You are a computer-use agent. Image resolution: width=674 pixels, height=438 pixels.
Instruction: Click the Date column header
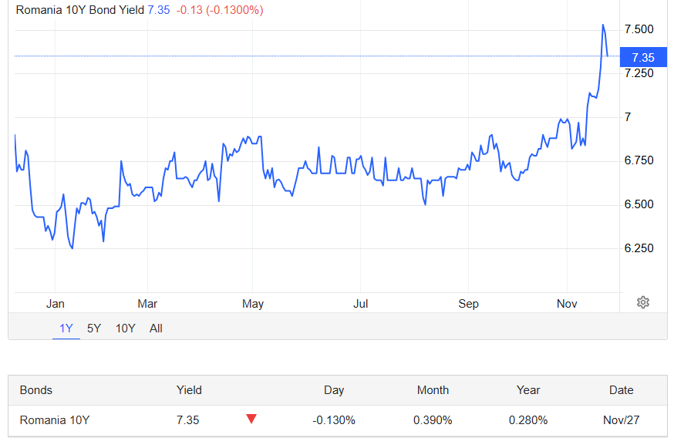[x=621, y=390]
